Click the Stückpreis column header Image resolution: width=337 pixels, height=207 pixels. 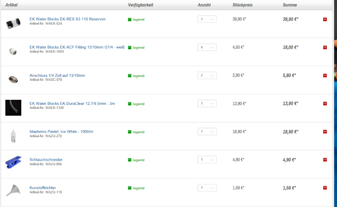242,5
